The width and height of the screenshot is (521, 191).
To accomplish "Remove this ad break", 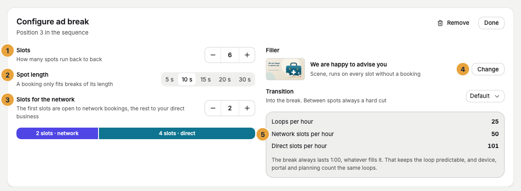I will pos(454,23).
